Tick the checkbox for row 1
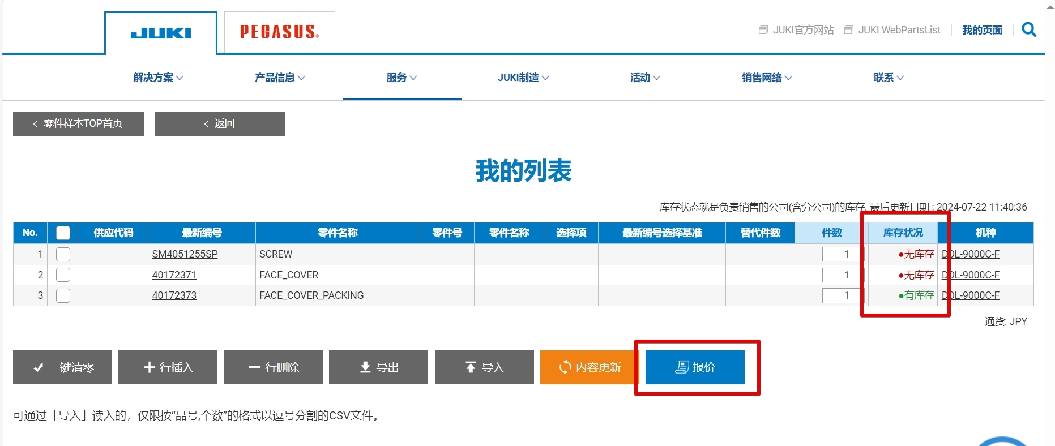This screenshot has width=1055, height=446. point(63,254)
